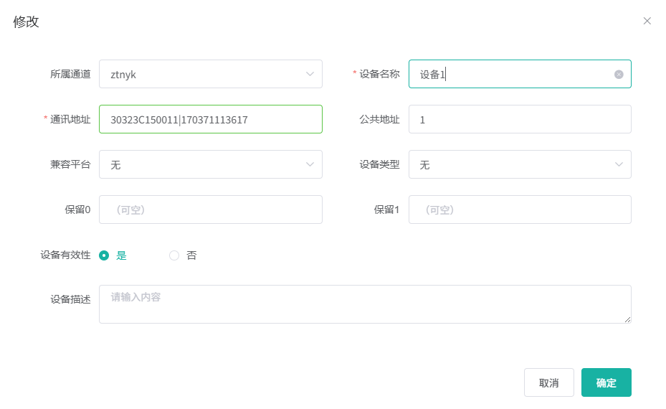This screenshot has height=409, width=666.
Task: Confirm changes with the 确定 button
Action: tap(606, 382)
